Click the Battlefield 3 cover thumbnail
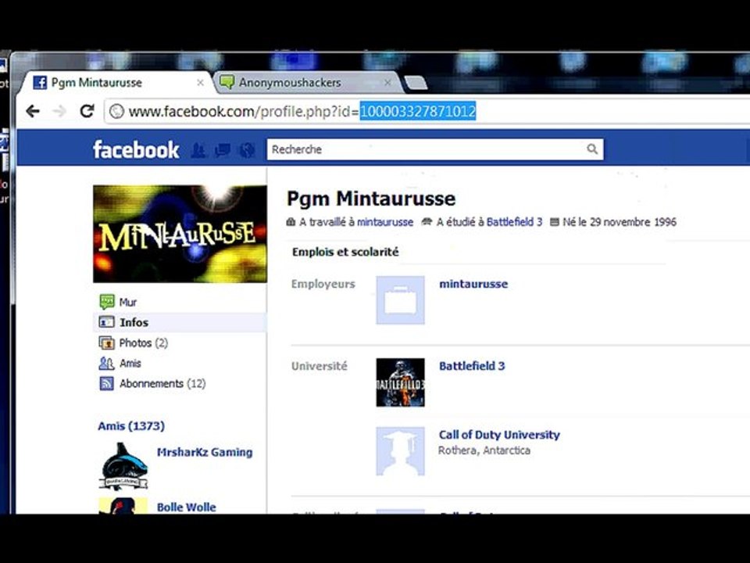750x563 pixels. (x=400, y=382)
